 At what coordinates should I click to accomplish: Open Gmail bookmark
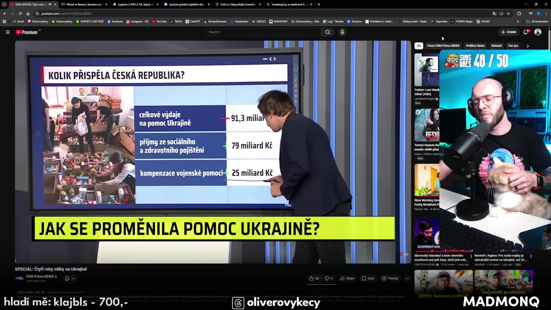coord(18,22)
